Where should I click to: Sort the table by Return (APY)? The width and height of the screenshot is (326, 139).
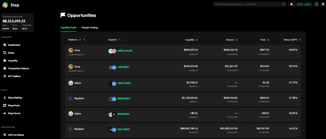[x=300, y=40]
